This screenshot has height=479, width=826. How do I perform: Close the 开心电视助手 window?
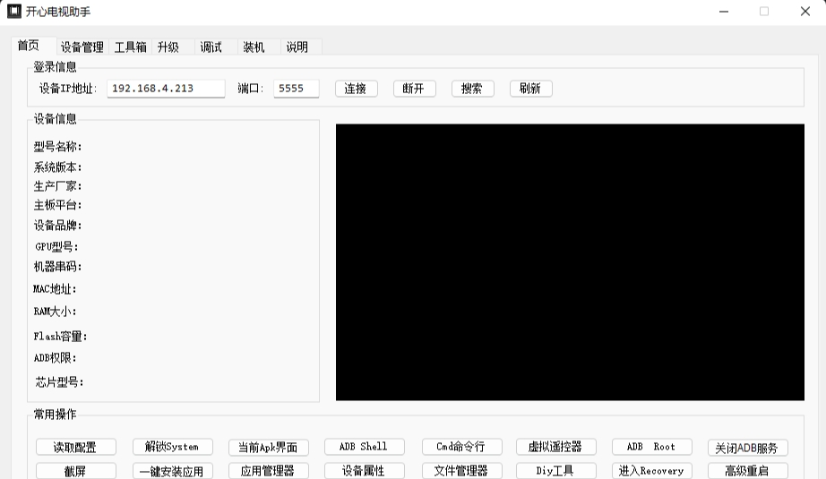(x=804, y=11)
